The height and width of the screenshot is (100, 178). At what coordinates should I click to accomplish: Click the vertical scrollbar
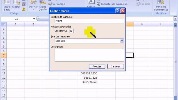tap(175, 62)
